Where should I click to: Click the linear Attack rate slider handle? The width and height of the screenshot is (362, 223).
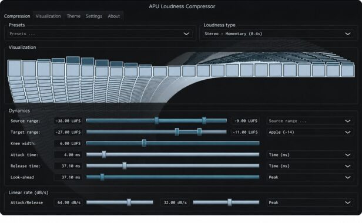(x=129, y=202)
